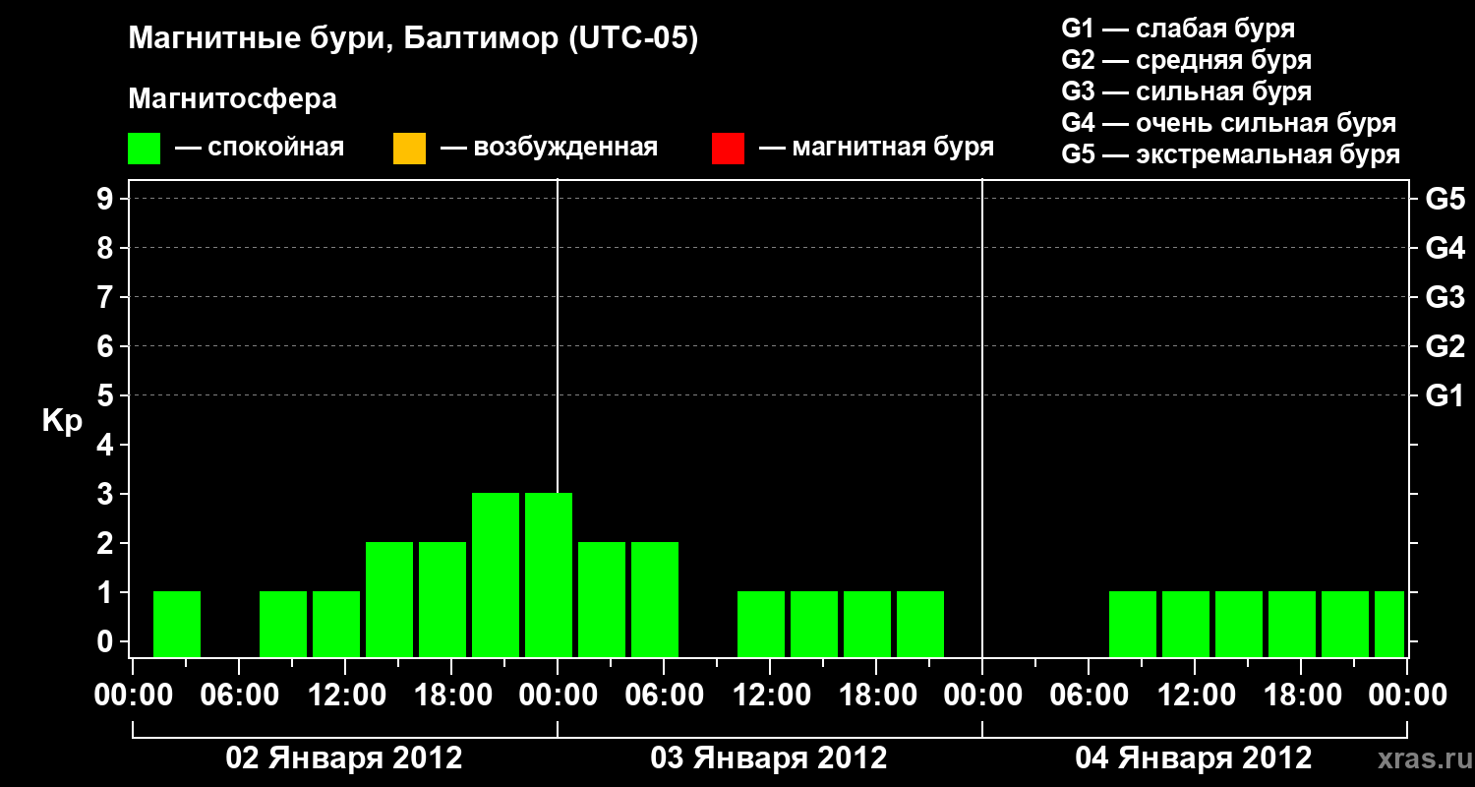This screenshot has height=787, width=1475.
Task: Click the right-axis 'G4' level label
Action: click(1445, 248)
